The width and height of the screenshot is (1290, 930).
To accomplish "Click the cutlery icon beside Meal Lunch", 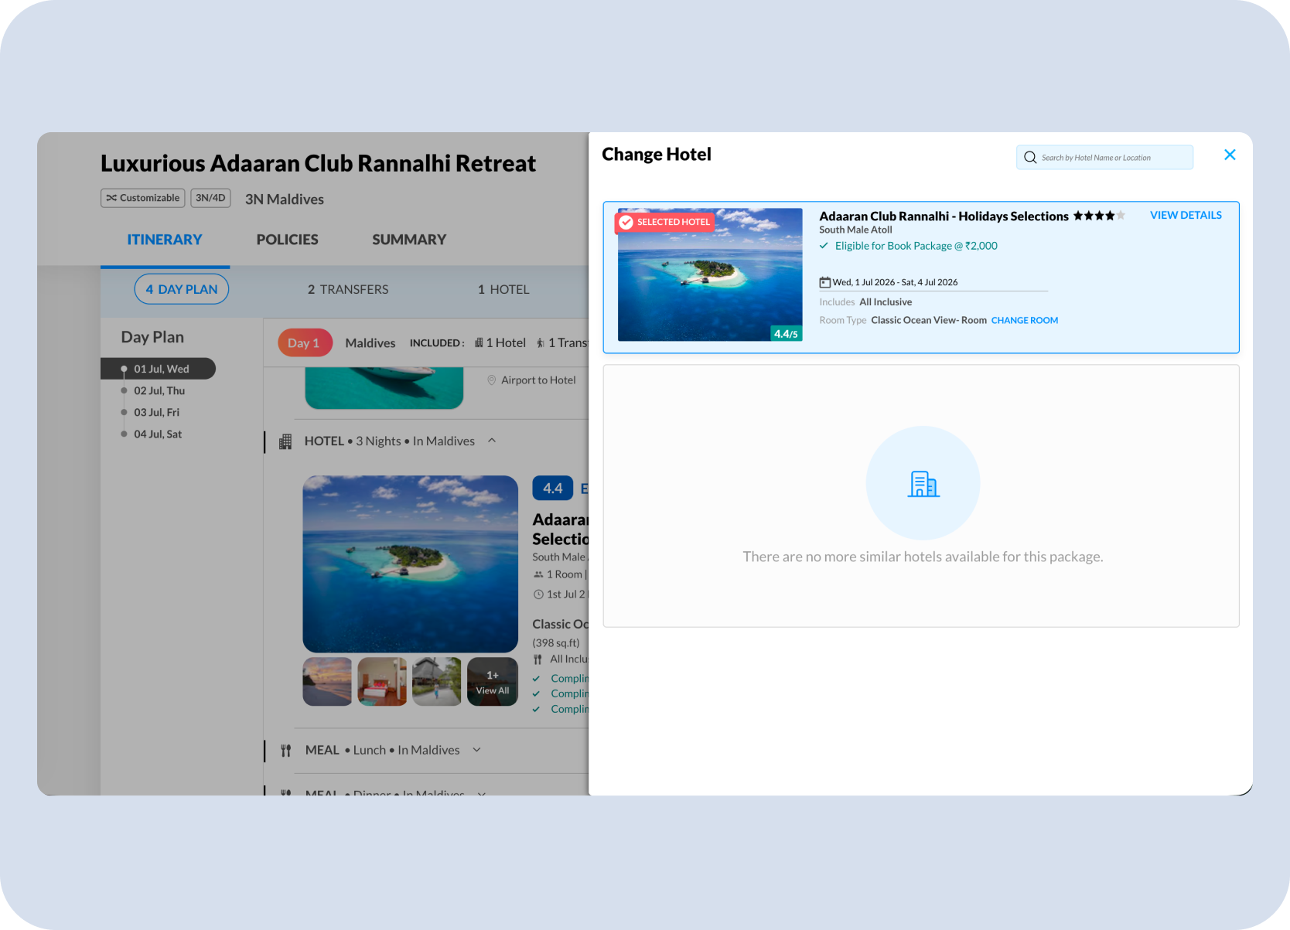I will (x=286, y=751).
